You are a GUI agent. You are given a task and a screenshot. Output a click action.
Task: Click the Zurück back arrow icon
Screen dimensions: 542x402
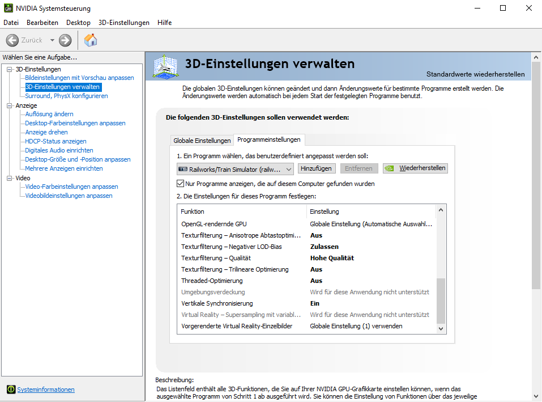12,40
